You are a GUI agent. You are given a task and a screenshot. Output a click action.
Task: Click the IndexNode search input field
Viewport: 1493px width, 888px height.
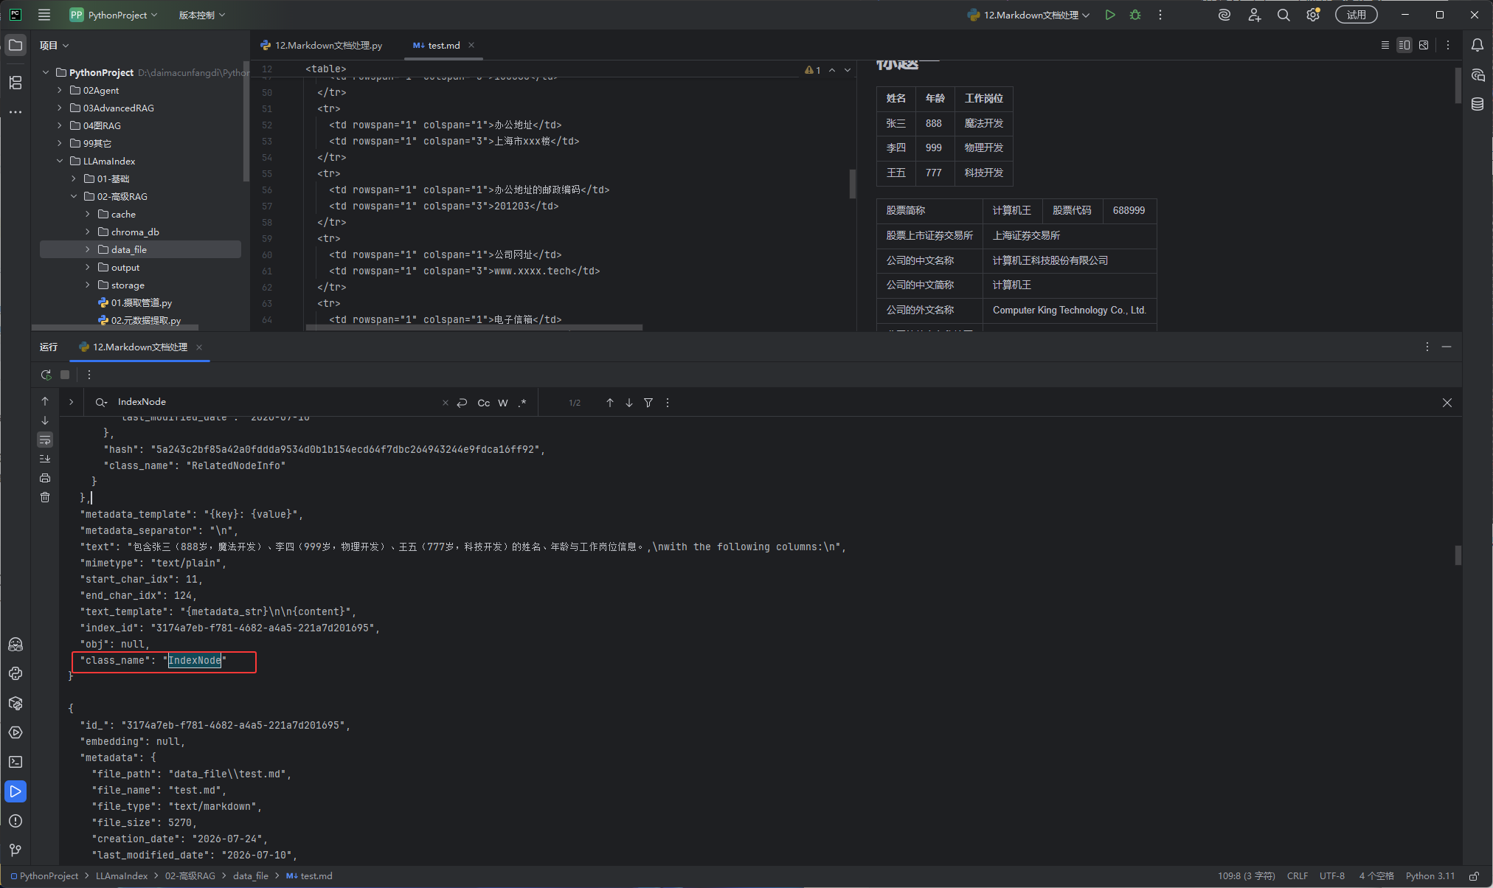pyautogui.click(x=277, y=402)
